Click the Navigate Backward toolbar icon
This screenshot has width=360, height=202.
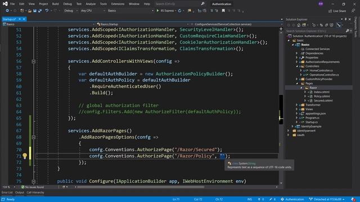[7, 11]
